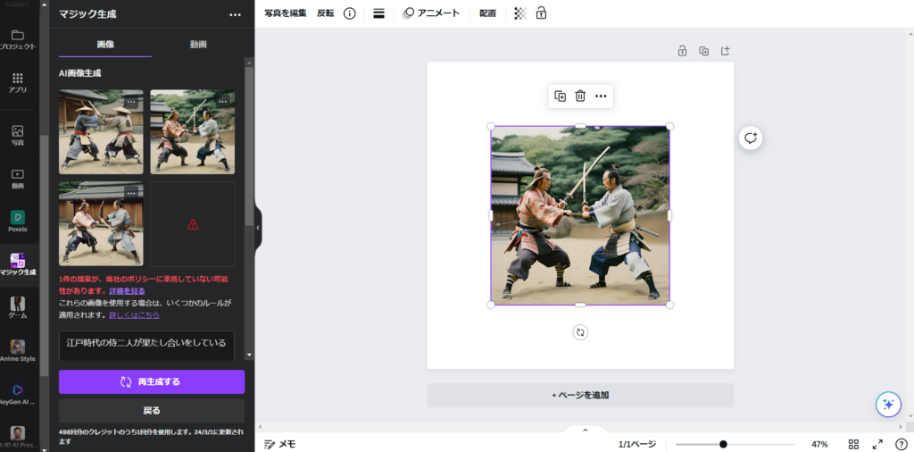
Task: Open the 写真を編集 menu
Action: coord(285,13)
